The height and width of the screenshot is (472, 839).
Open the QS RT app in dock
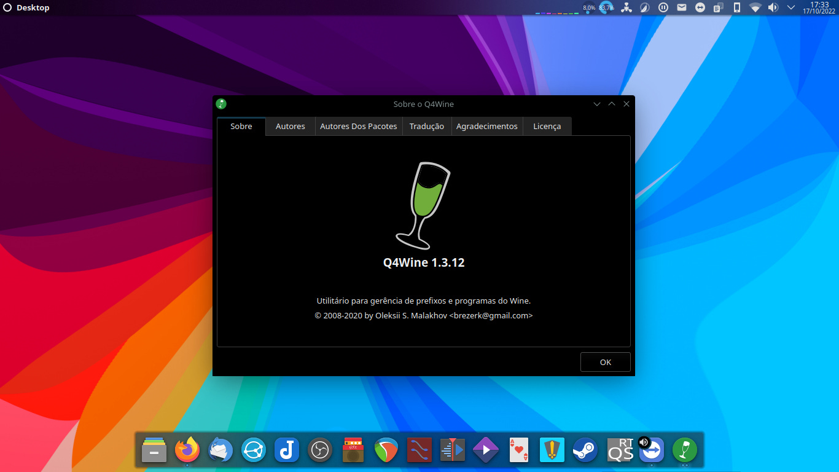coord(620,450)
